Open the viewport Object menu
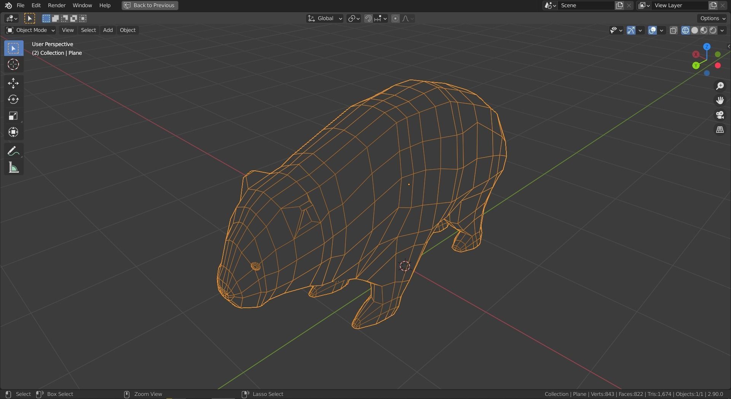Image resolution: width=731 pixels, height=399 pixels. tap(128, 30)
